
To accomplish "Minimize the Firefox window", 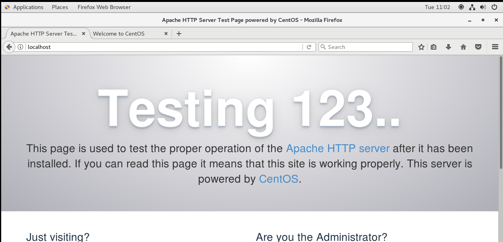I will pyautogui.click(x=470, y=20).
